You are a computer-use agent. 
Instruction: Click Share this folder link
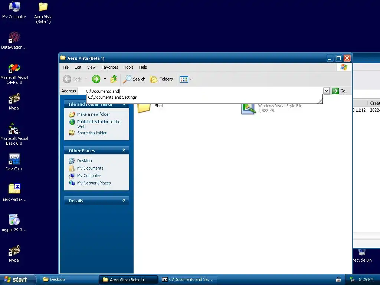click(x=92, y=133)
